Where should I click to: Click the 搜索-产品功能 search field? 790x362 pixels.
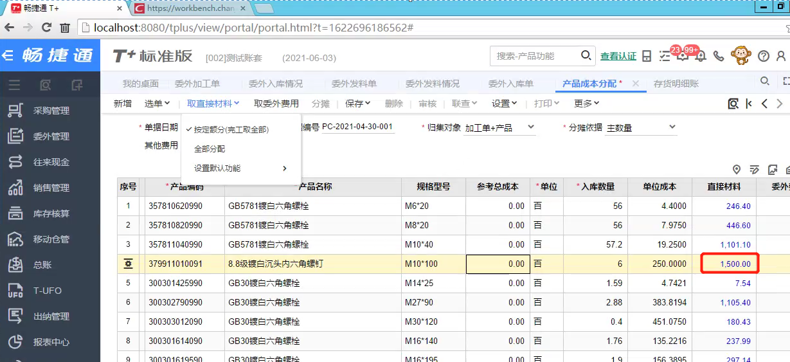[x=536, y=56]
